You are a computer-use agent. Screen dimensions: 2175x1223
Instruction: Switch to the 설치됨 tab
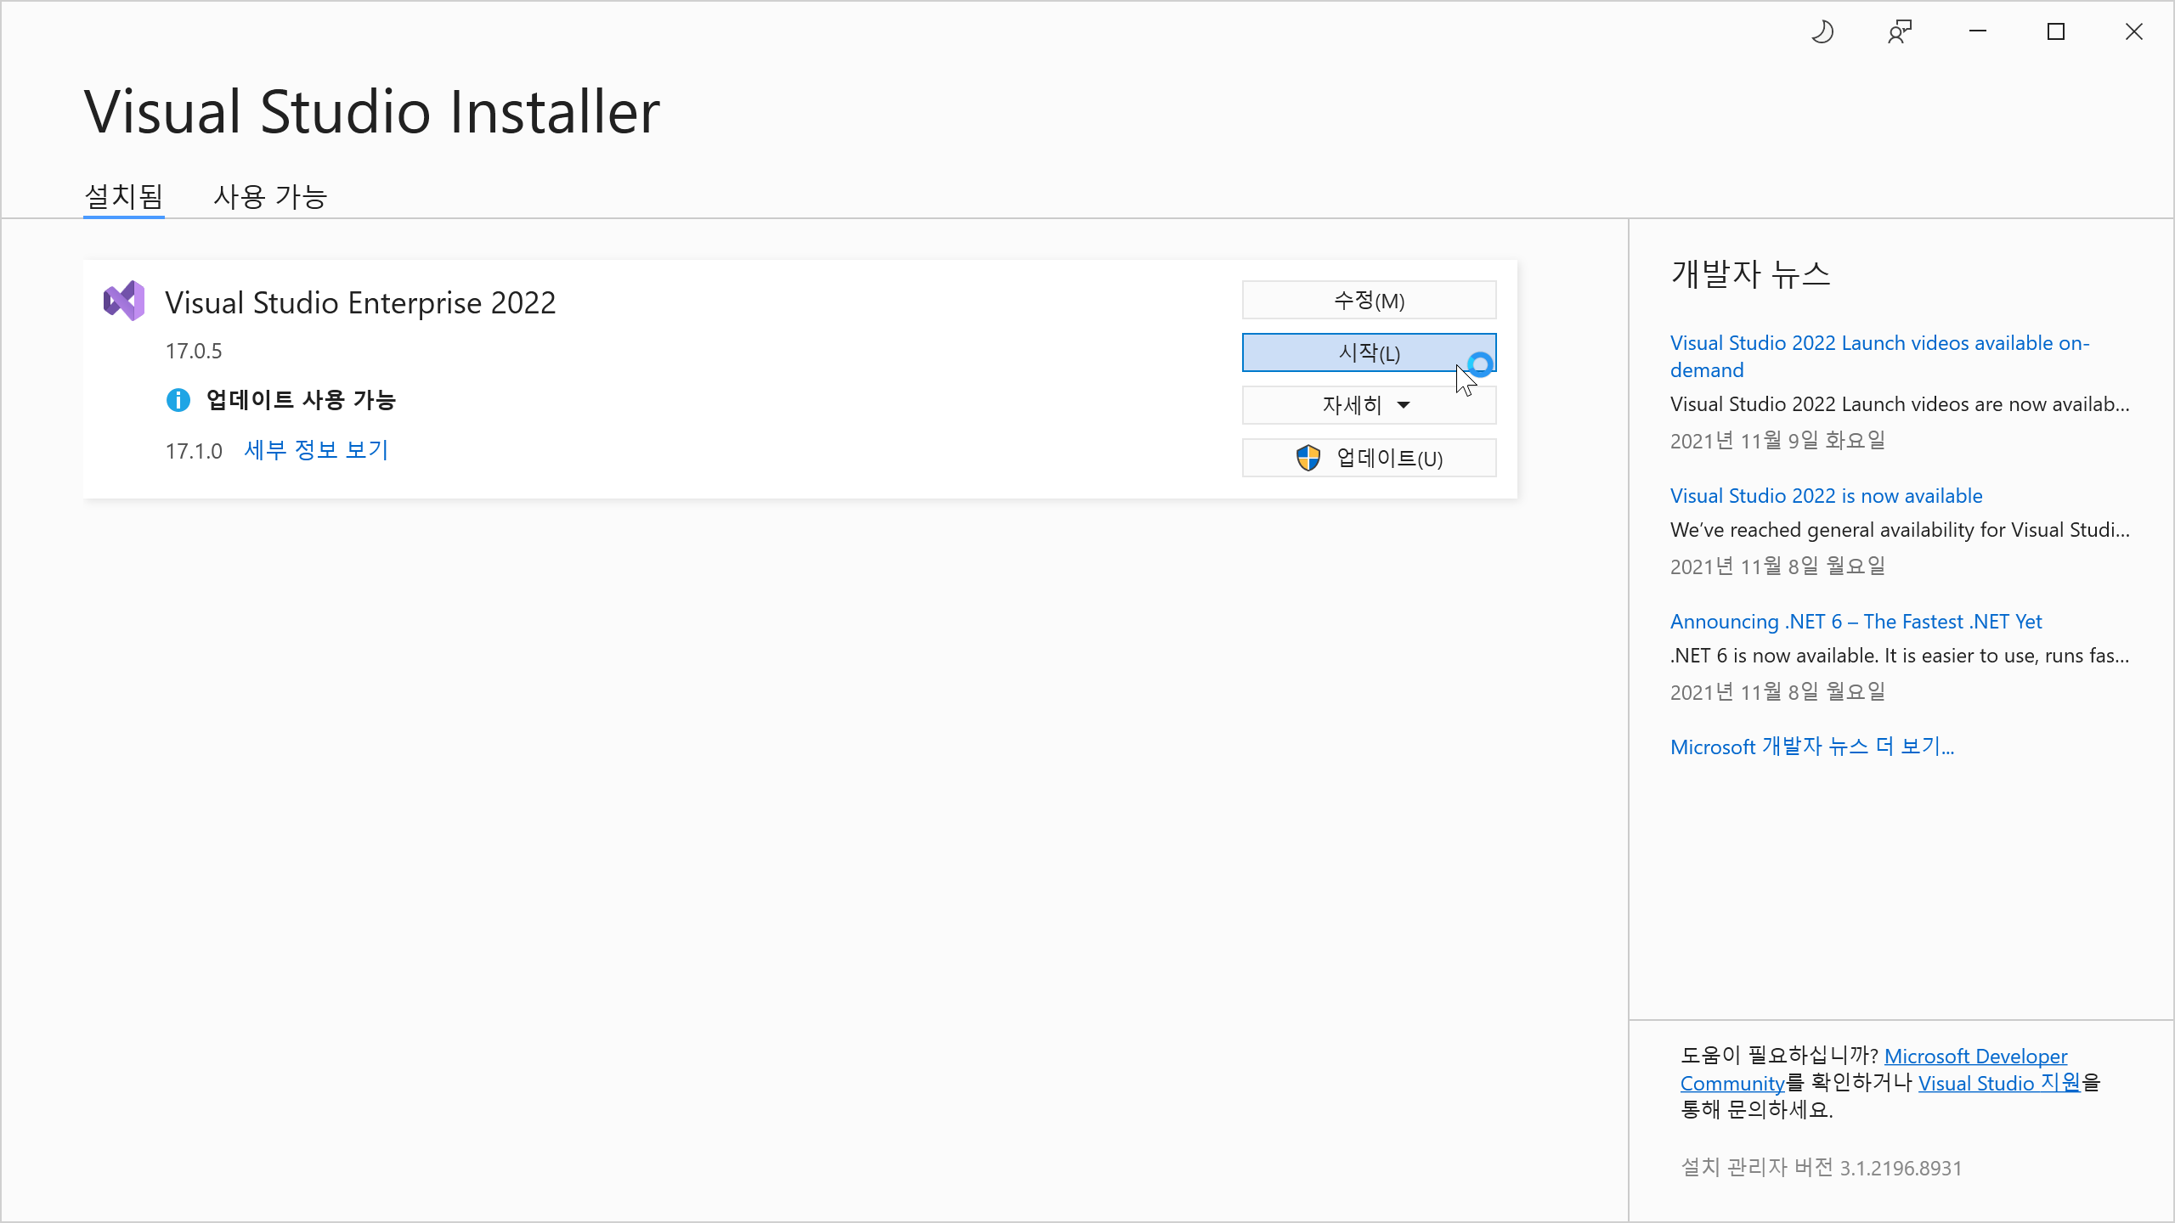click(124, 197)
